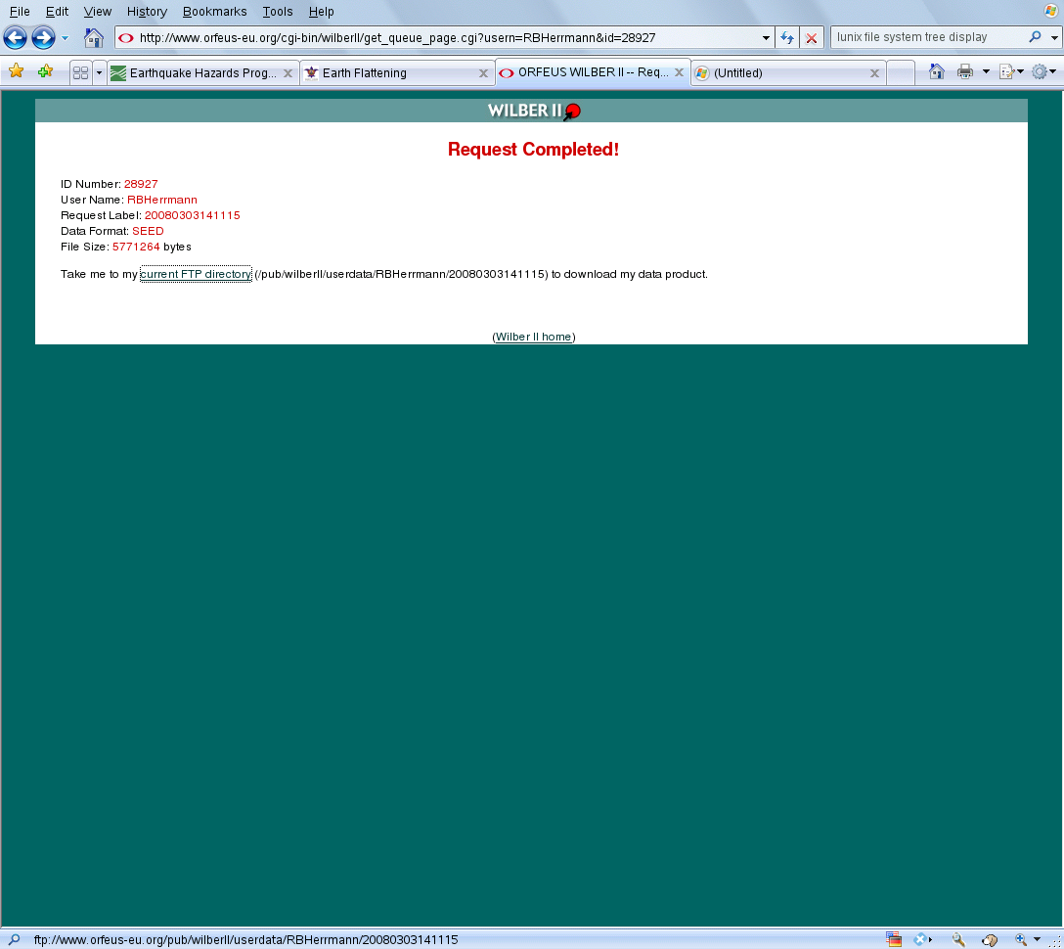The image size is (1064, 949).
Task: Click the status bar magnifying glass icon
Action: point(958,939)
